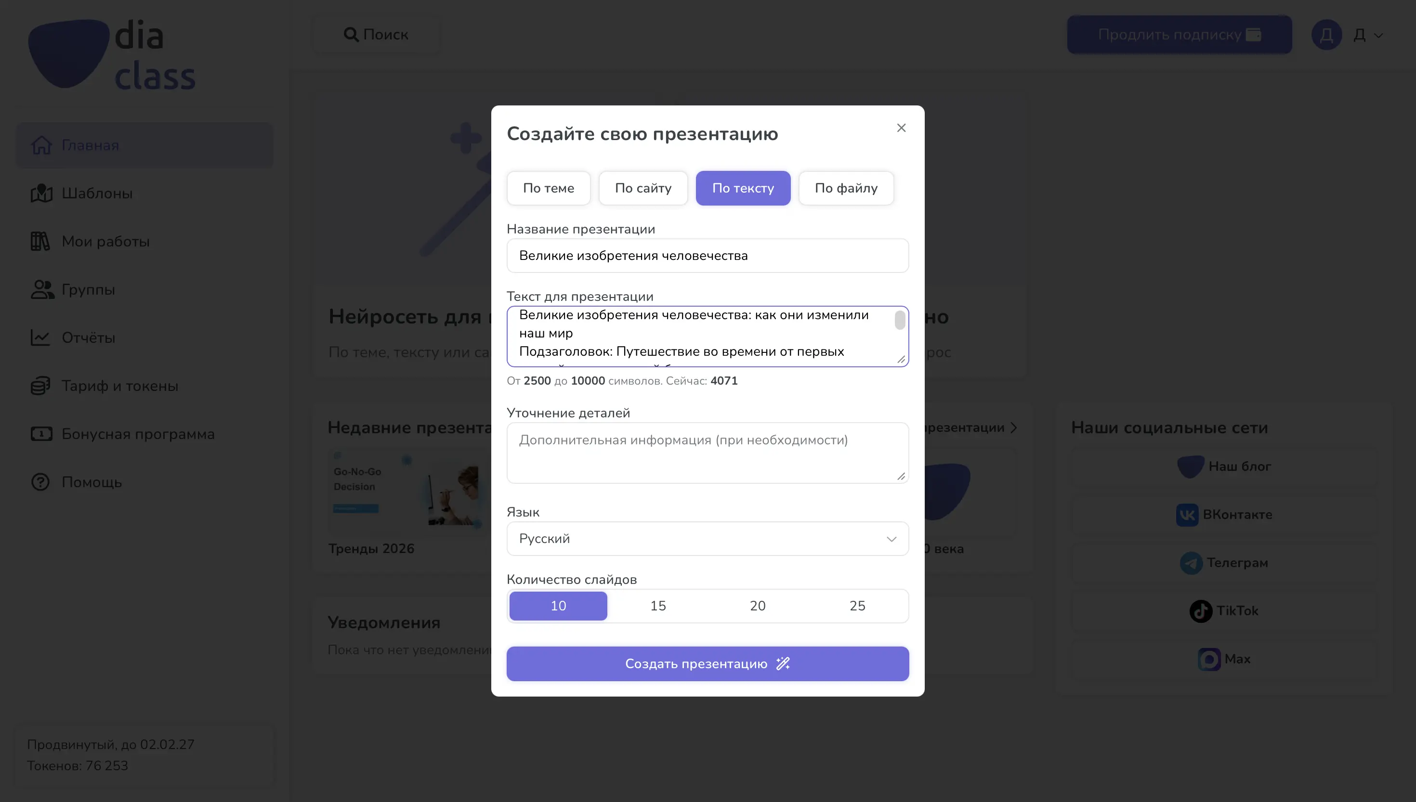Click the 'Отчёты' chart icon
Screen dimensions: 1416x802
(40, 337)
